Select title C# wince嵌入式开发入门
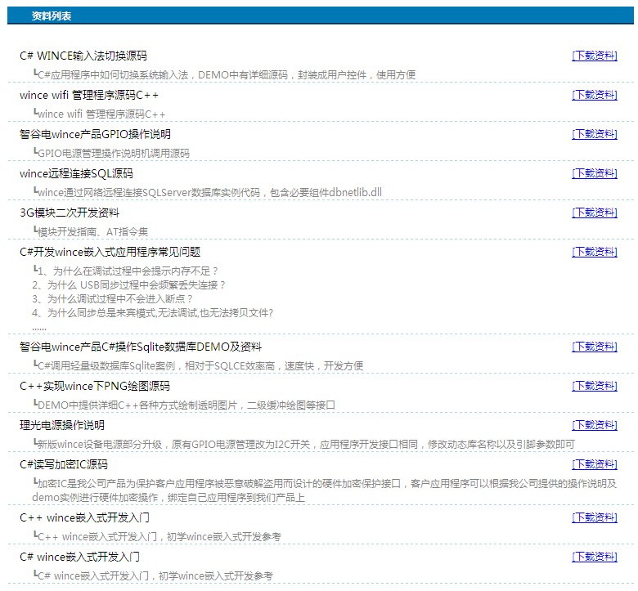This screenshot has width=638, height=591. pyautogui.click(x=80, y=557)
